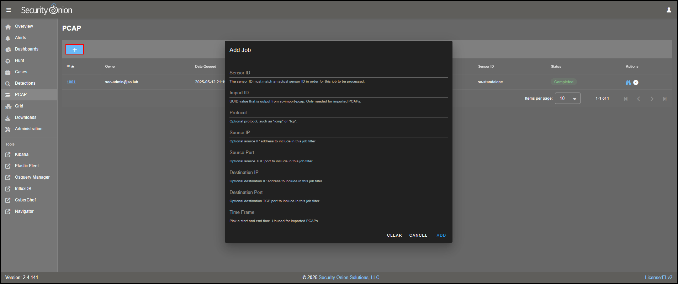Open the Security Onion Solutions, LLC link

[349, 278]
